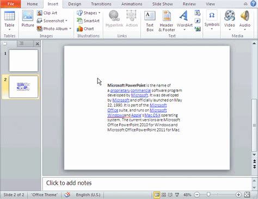This screenshot has width=258, height=199.
Task: Zoom out with the minus button
Action: pos(197,195)
